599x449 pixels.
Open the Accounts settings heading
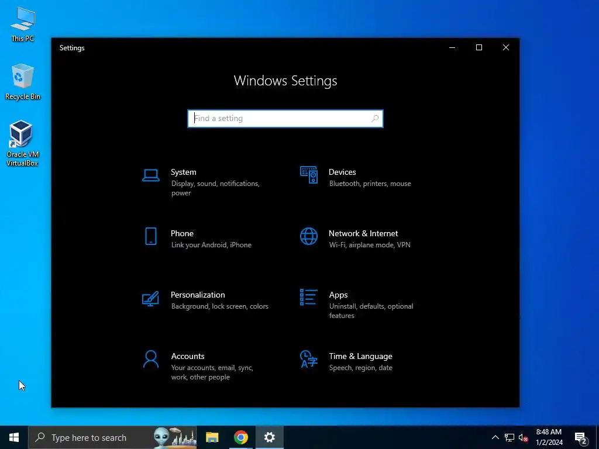(x=188, y=356)
